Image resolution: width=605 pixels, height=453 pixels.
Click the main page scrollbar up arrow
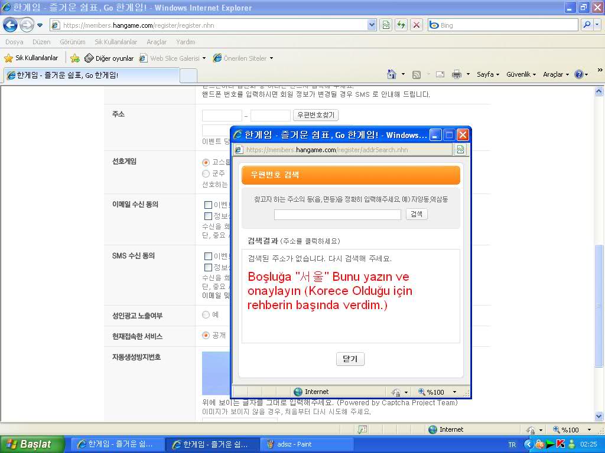[599, 91]
